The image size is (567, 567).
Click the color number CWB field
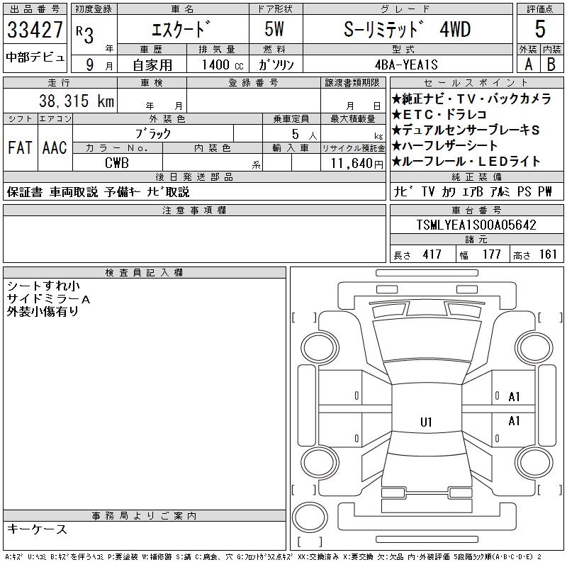coord(117,163)
